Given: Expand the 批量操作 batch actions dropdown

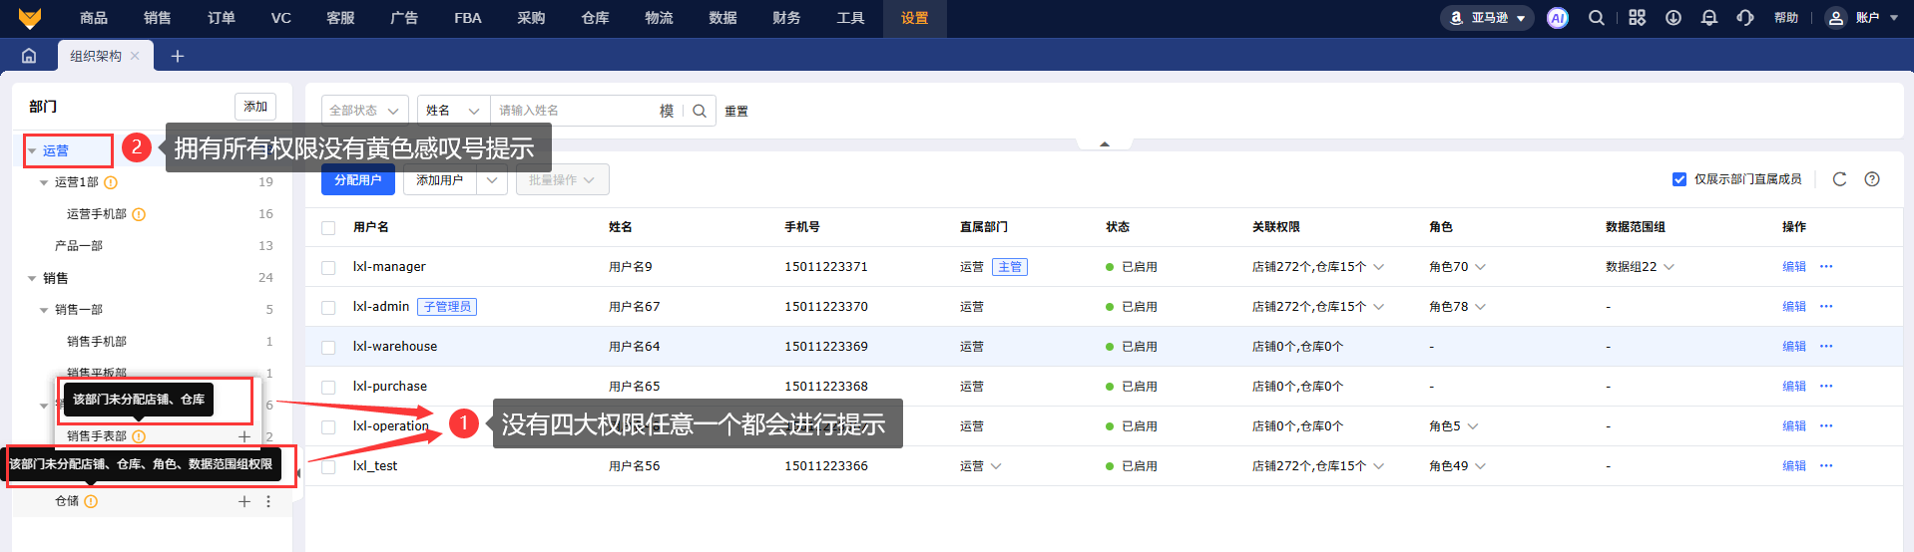Looking at the screenshot, I should coord(562,180).
